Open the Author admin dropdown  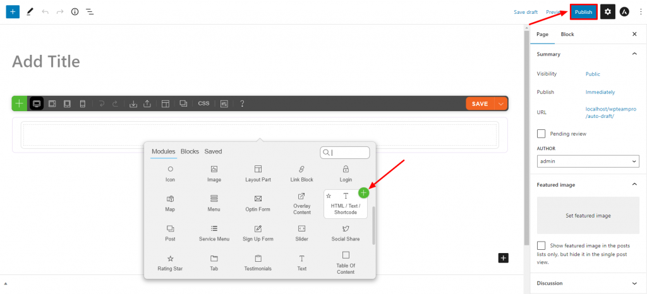click(x=588, y=162)
